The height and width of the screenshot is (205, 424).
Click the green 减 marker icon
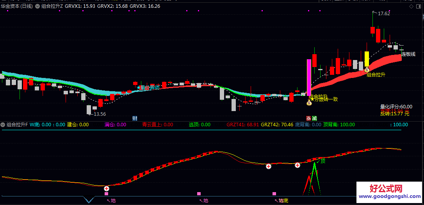coord(314,118)
